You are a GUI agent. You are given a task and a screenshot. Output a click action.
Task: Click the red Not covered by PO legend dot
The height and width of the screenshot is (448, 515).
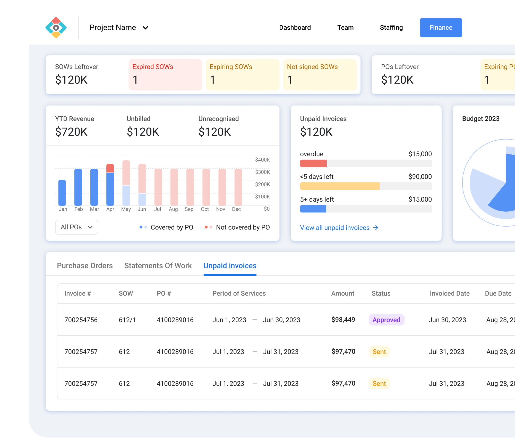(x=206, y=227)
